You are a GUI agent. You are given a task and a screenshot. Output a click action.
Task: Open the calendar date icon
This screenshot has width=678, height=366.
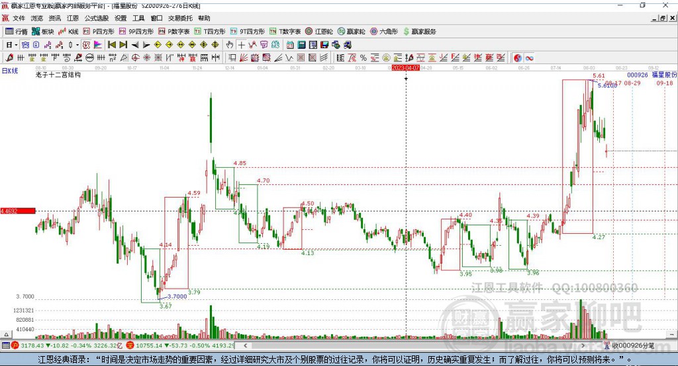(290, 45)
